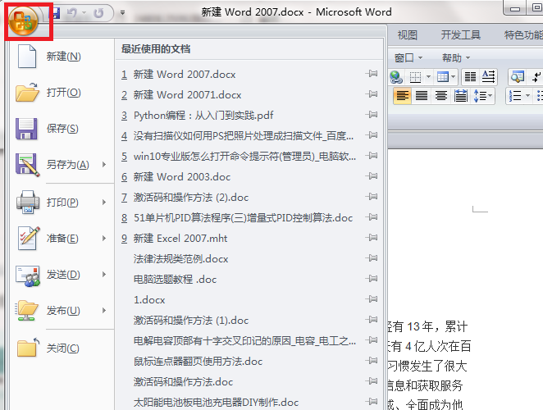Open recent file Python编程：从入门到实践.pdf
This screenshot has width=543, height=410.
tap(203, 116)
